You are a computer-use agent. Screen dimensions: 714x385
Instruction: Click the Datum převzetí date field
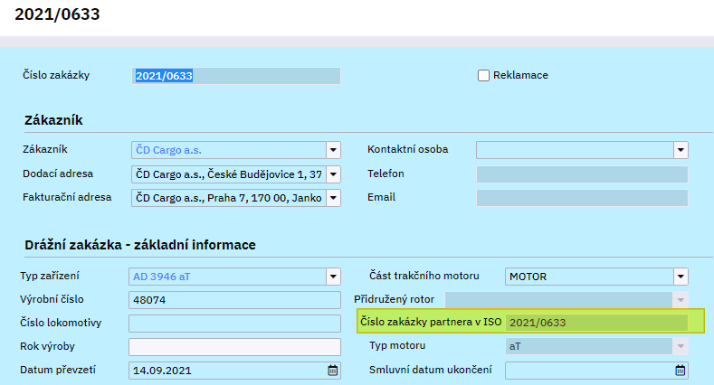226,370
